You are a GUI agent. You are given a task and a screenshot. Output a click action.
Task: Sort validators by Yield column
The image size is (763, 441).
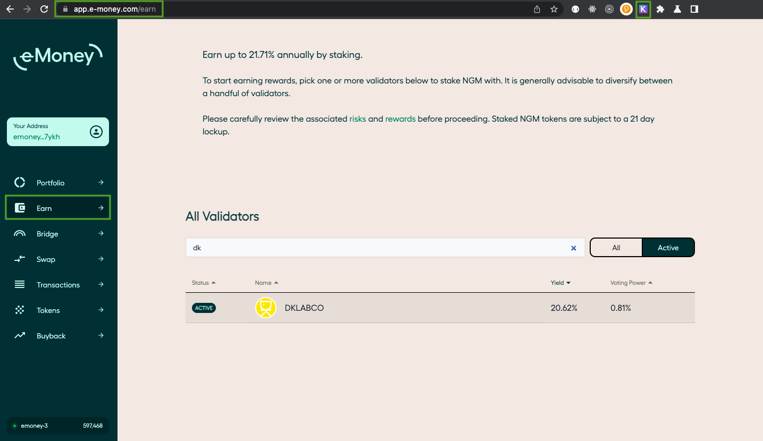point(560,283)
